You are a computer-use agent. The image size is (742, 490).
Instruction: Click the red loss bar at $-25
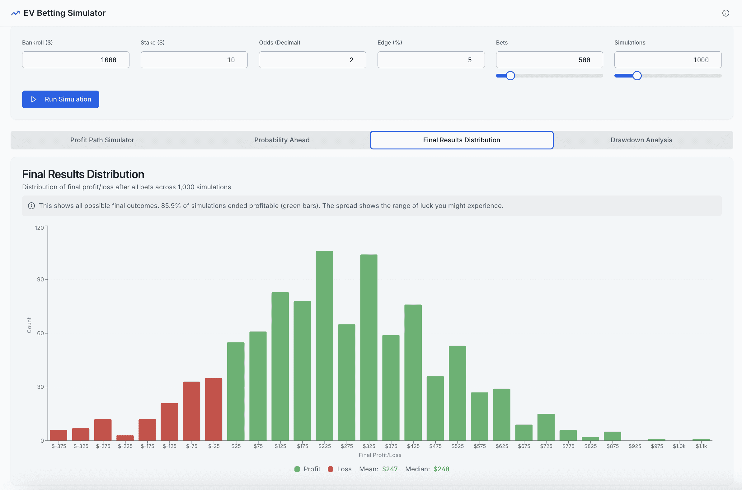click(x=214, y=409)
